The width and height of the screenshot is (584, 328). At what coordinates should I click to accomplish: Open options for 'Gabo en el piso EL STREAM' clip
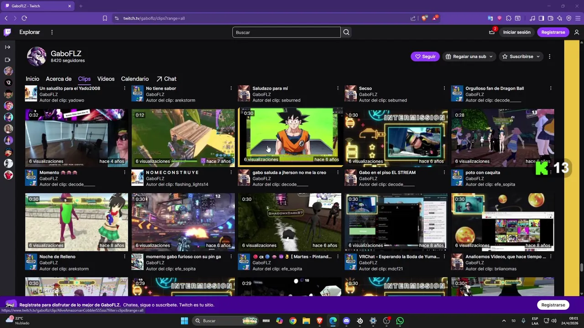point(444,173)
